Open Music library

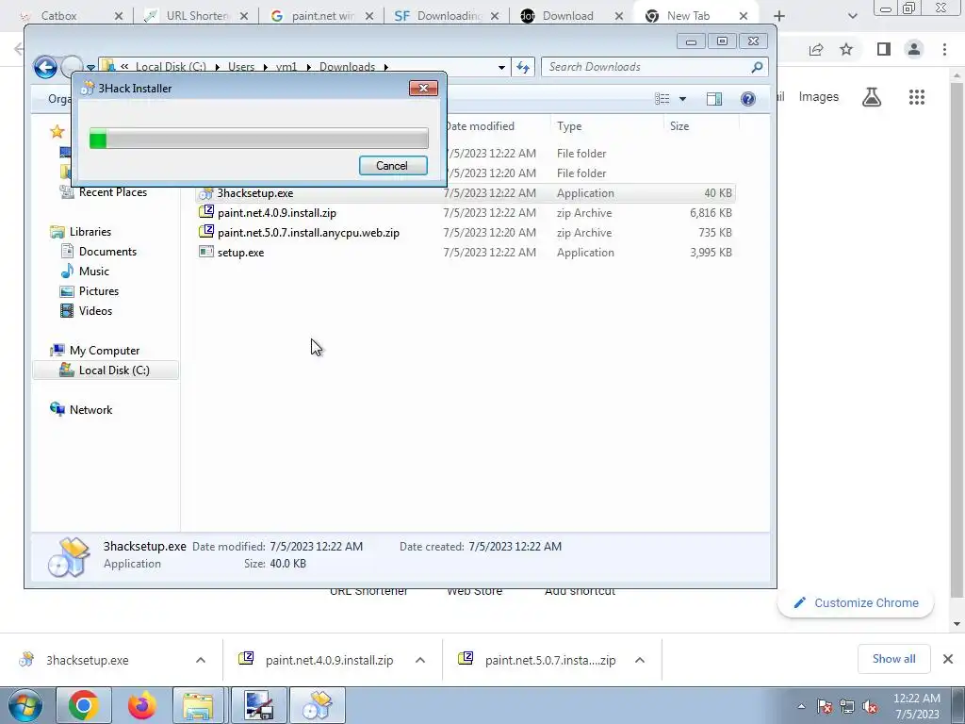[x=93, y=271]
